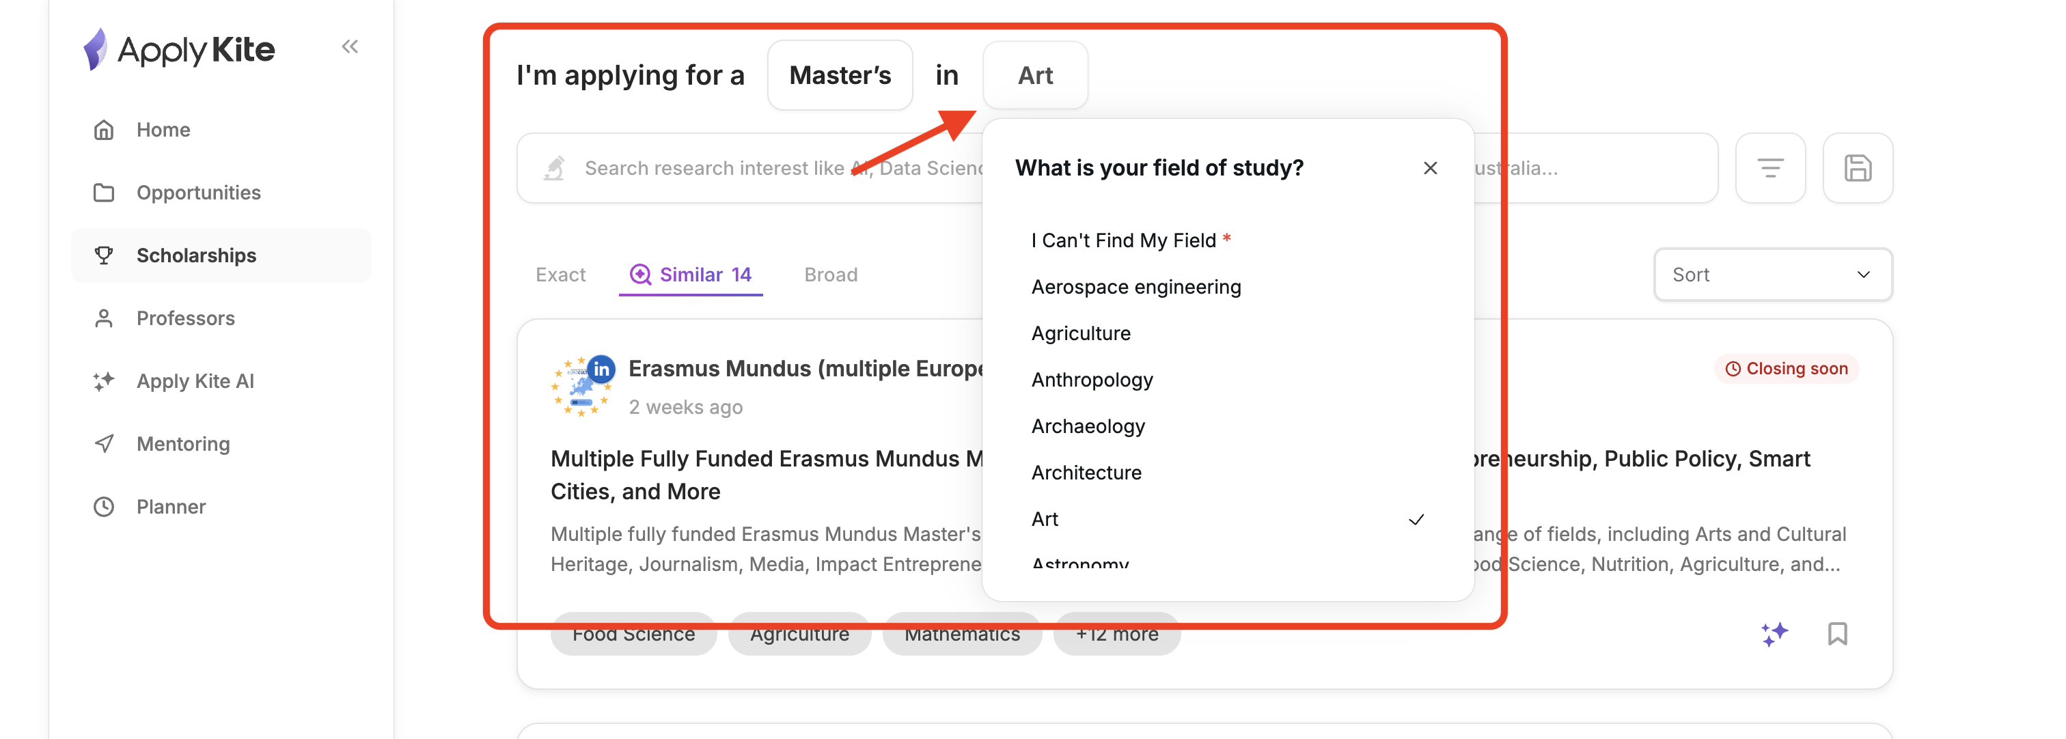Bookmark the Erasmus Mundus scholarship
This screenshot has width=2066, height=739.
click(x=1836, y=633)
